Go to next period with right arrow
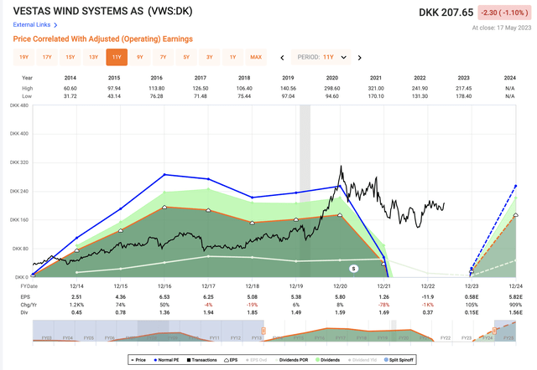 [x=359, y=58]
